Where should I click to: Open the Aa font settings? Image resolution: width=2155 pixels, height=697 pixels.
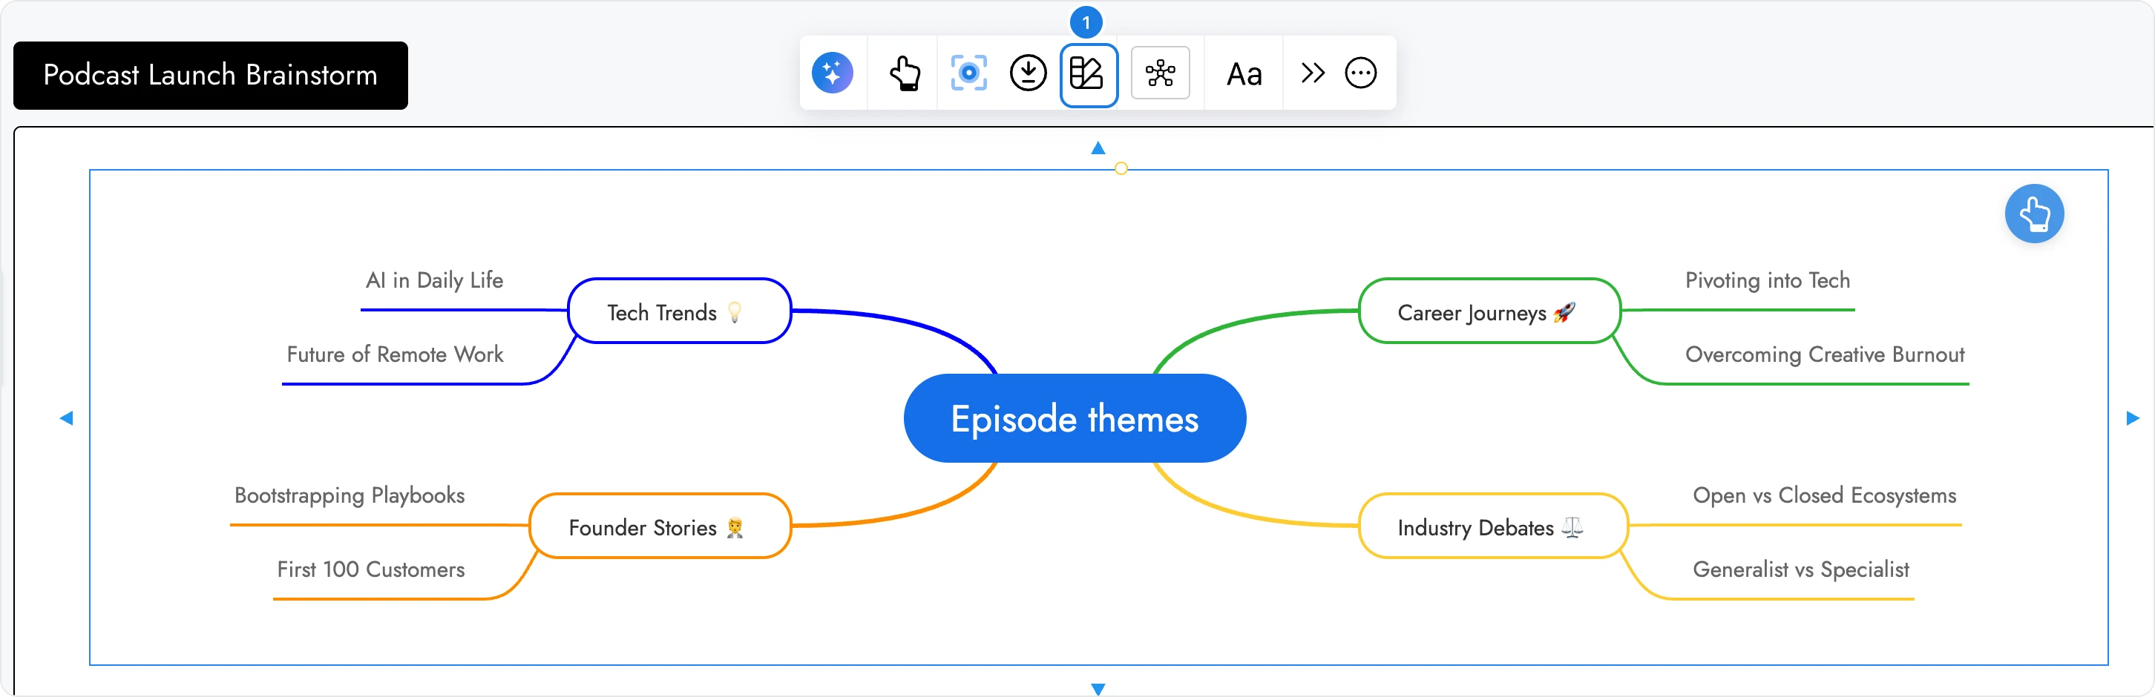(1244, 74)
